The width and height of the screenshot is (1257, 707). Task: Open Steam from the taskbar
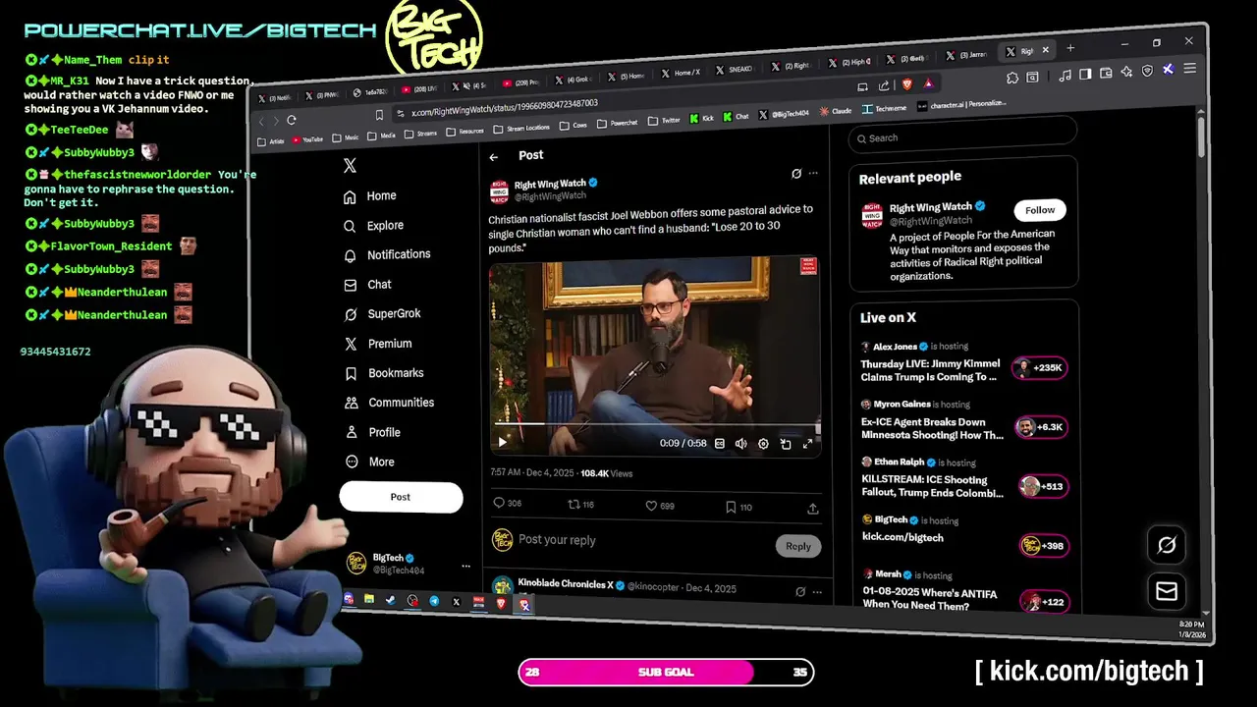click(x=391, y=600)
